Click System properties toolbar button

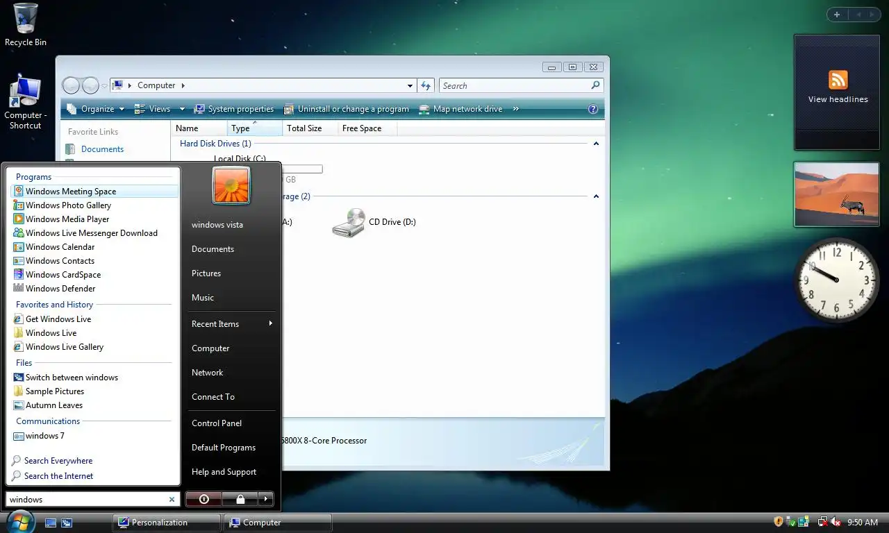[234, 109]
